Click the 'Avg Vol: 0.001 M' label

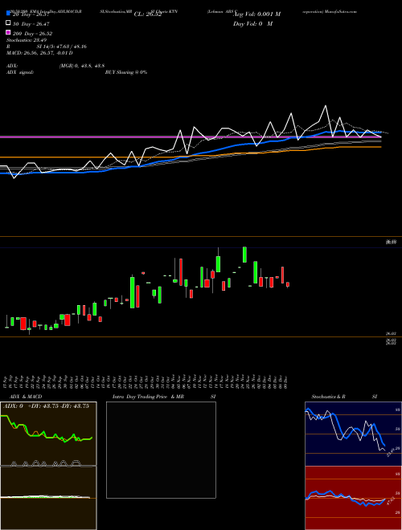(256, 14)
